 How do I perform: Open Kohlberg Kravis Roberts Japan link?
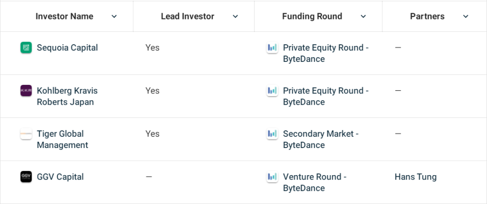[67, 96]
